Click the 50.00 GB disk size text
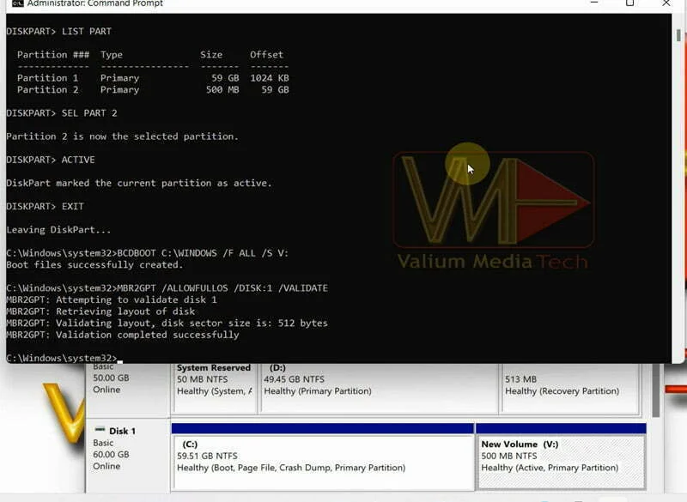687x502 pixels. [111, 378]
